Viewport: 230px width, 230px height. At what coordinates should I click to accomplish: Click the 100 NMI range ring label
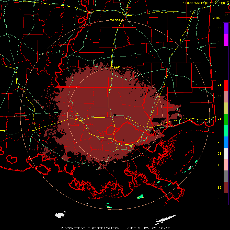pyautogui.click(x=115, y=20)
